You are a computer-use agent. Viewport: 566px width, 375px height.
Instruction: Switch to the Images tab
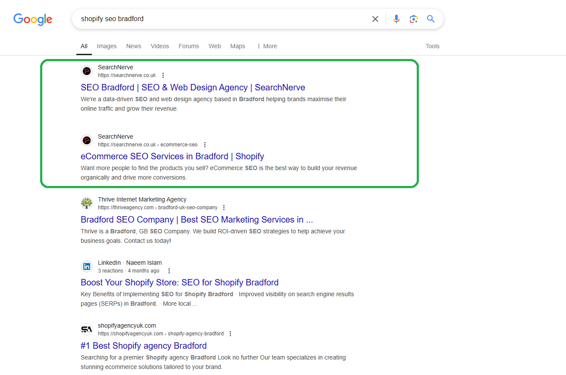tap(107, 46)
